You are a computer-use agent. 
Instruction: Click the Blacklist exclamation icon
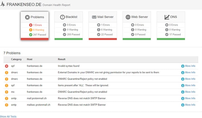[x=62, y=17]
